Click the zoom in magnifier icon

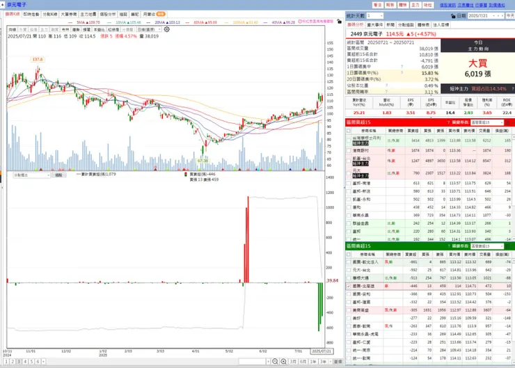click(284, 362)
